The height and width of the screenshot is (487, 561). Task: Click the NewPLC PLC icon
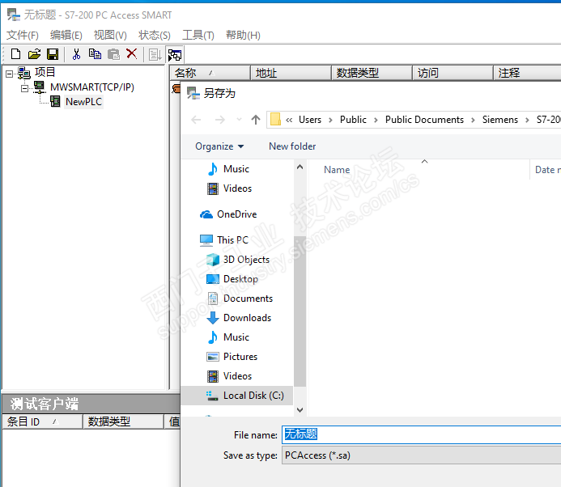tap(55, 102)
